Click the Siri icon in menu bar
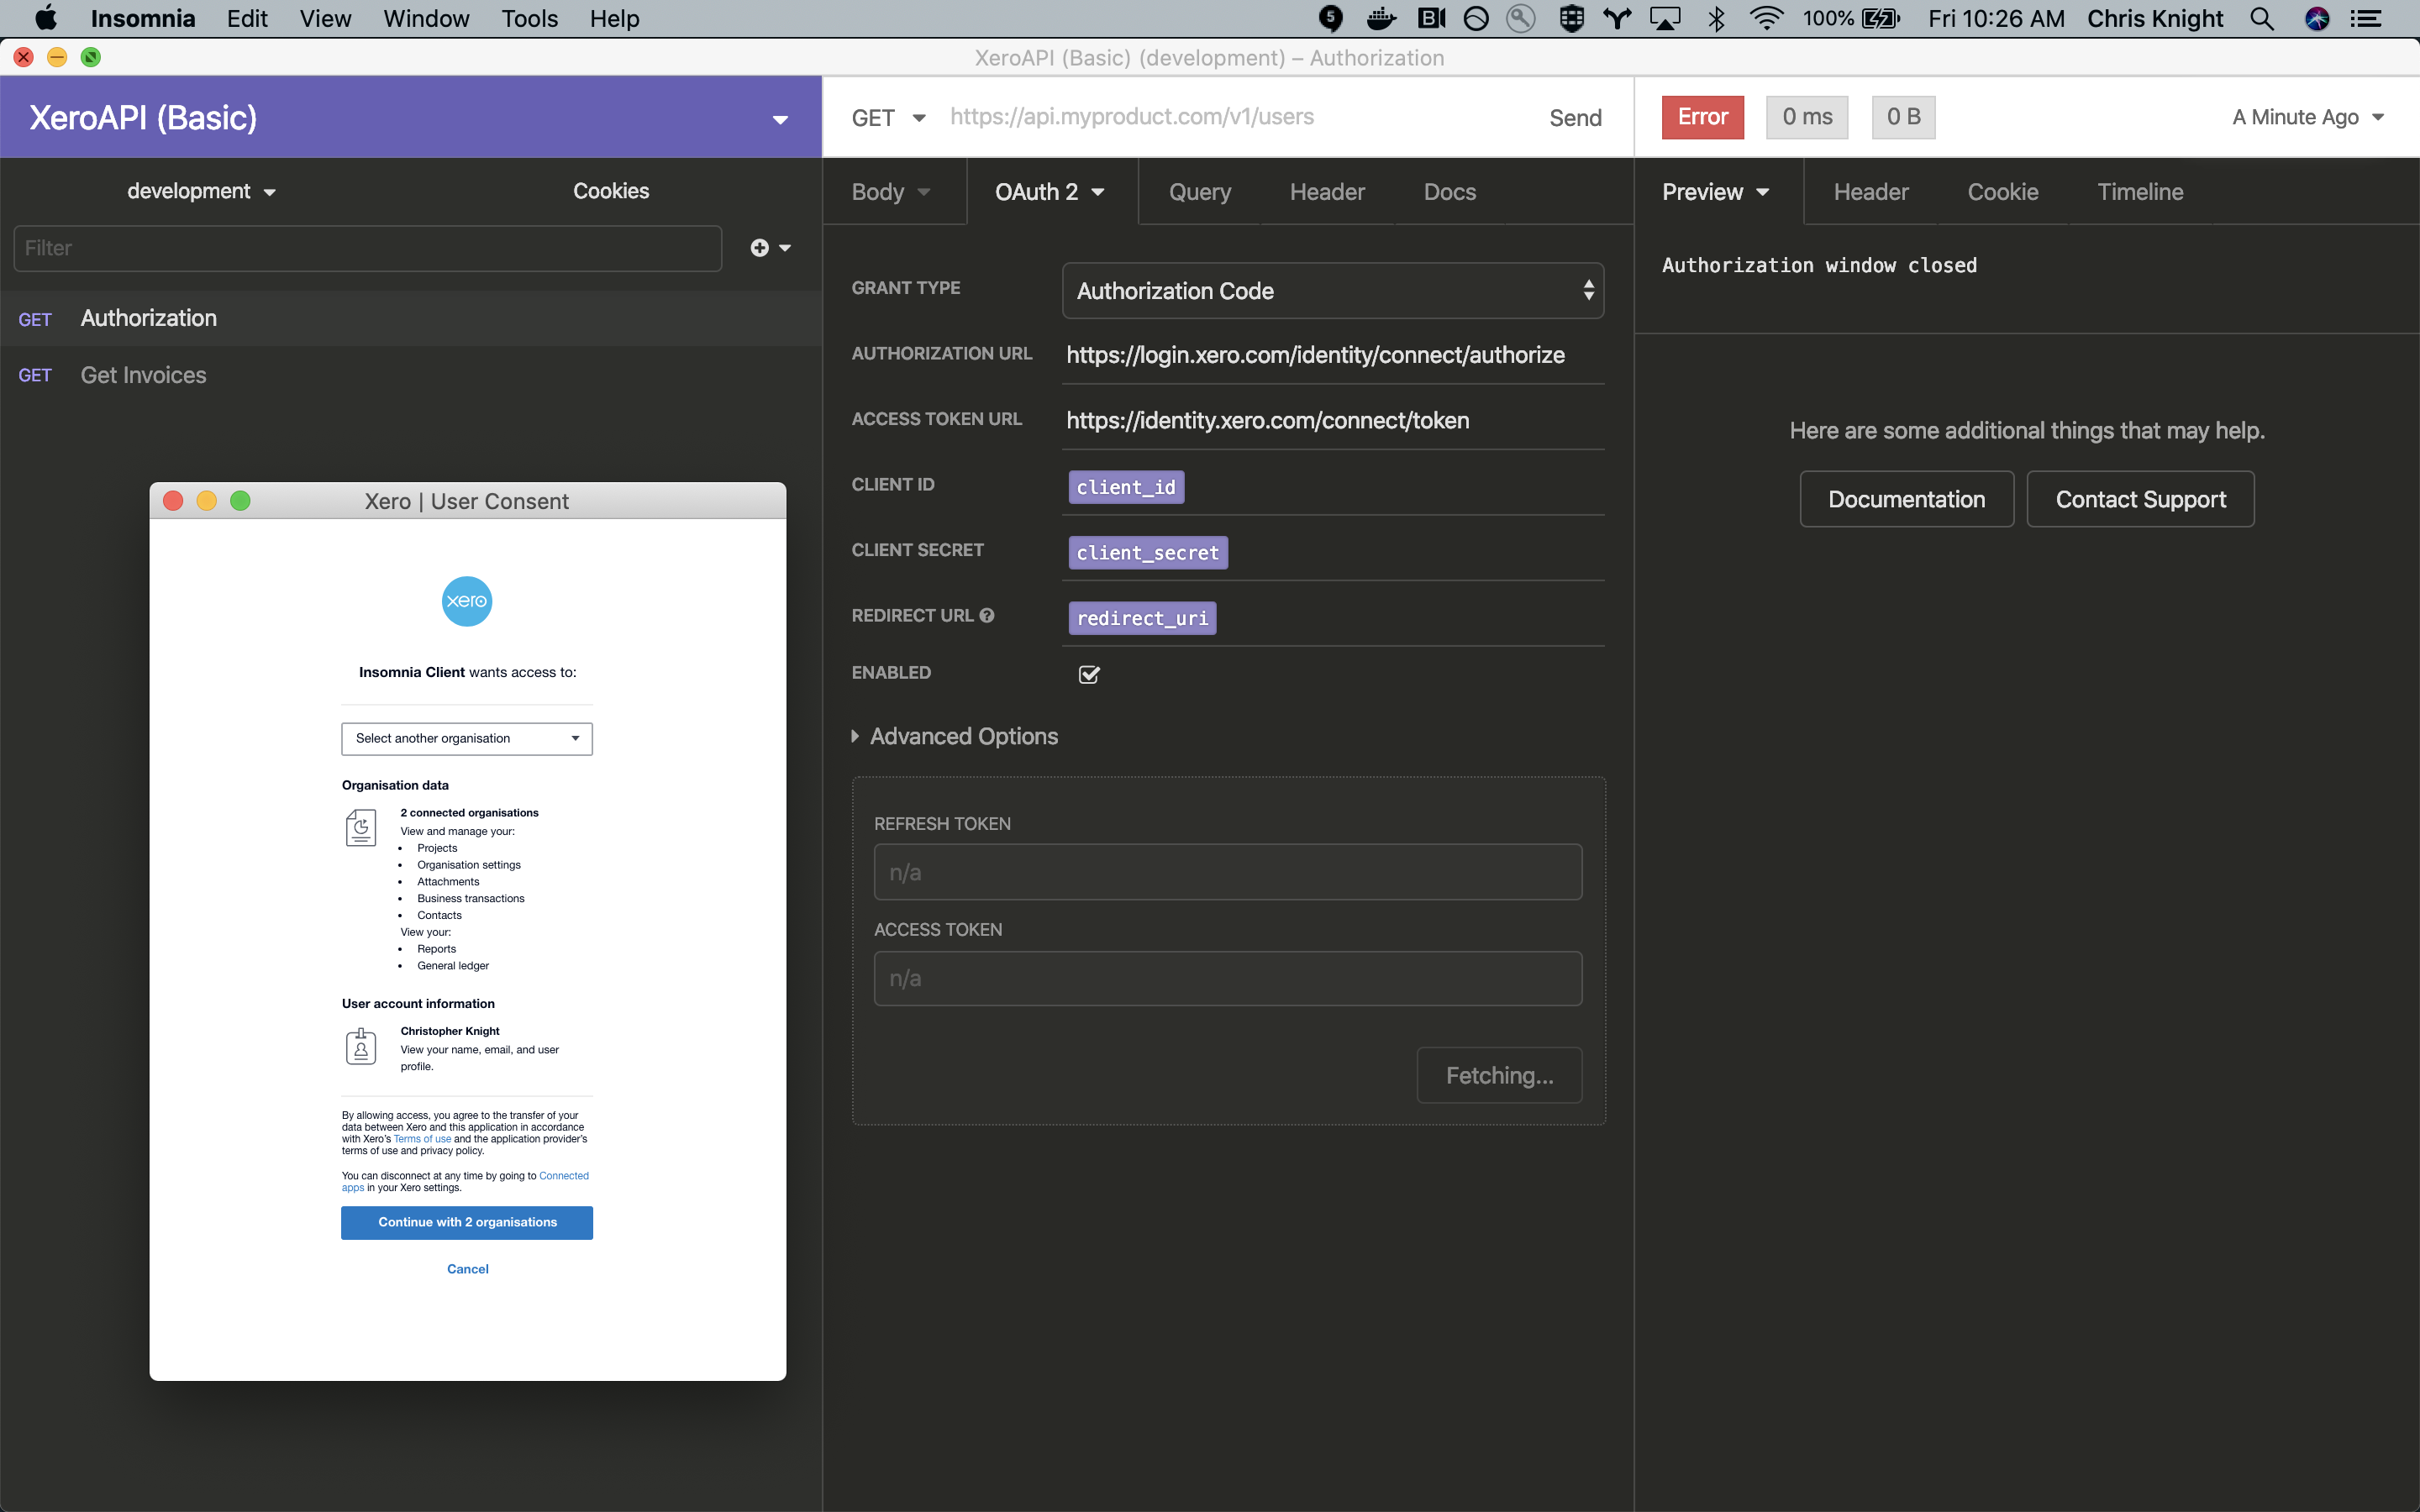Image resolution: width=2420 pixels, height=1512 pixels. [2317, 19]
